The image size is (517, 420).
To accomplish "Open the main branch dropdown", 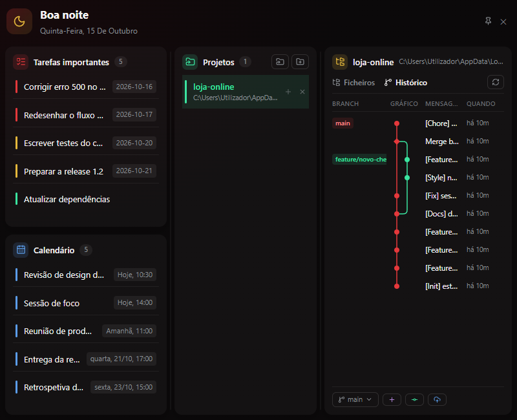I will pyautogui.click(x=355, y=399).
